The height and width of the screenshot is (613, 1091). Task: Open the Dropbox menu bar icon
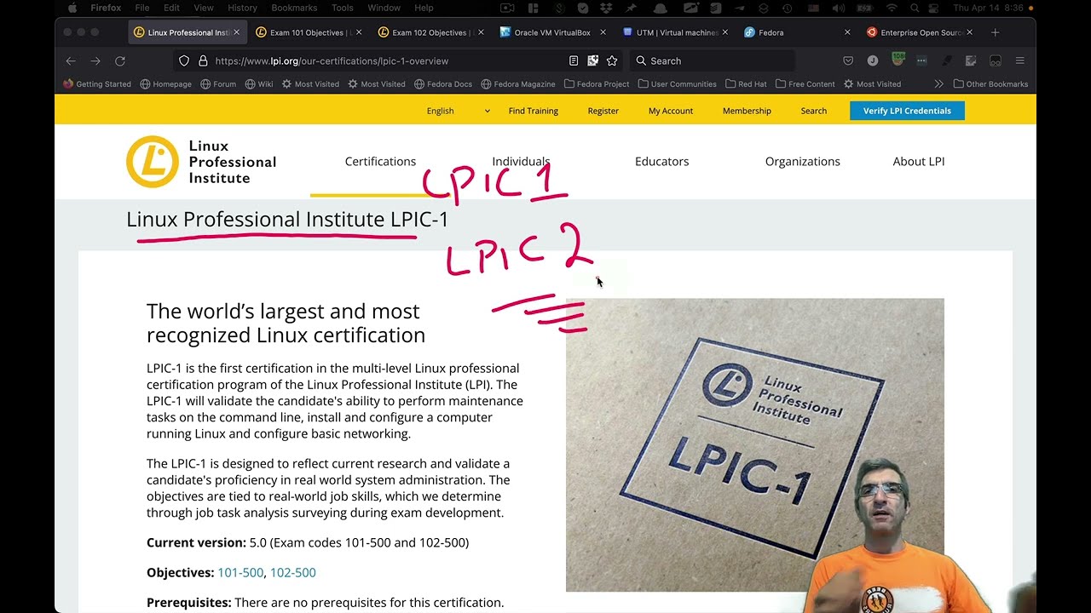click(606, 8)
